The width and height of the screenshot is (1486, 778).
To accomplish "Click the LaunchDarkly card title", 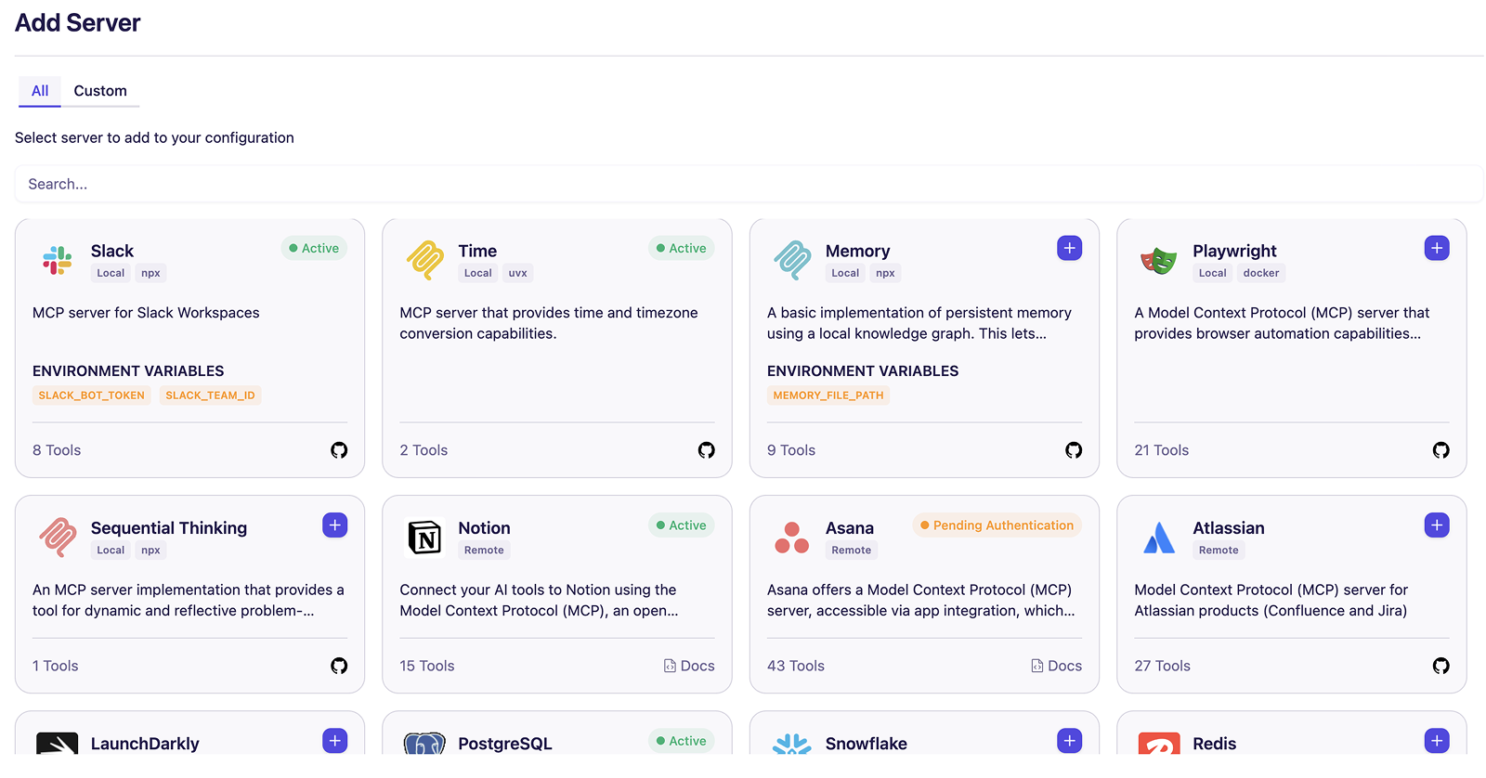I will coord(145,744).
